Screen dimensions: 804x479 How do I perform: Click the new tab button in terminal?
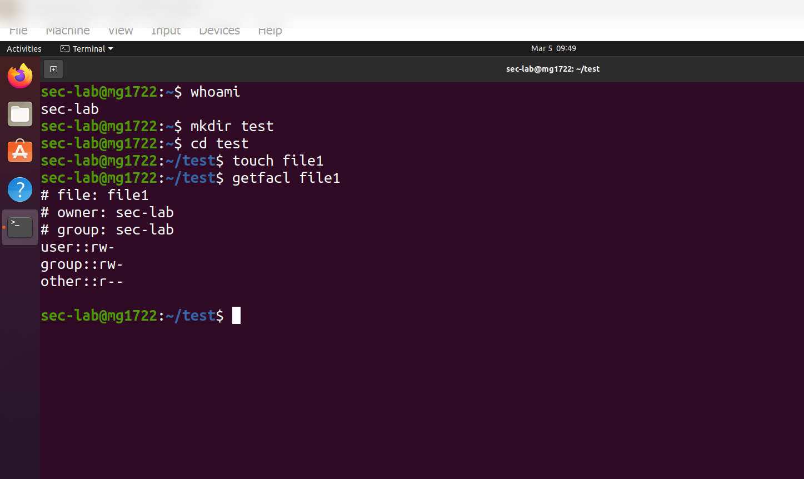(53, 69)
